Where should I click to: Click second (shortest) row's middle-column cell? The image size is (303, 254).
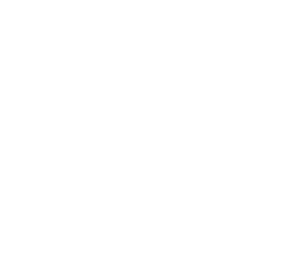point(45,97)
